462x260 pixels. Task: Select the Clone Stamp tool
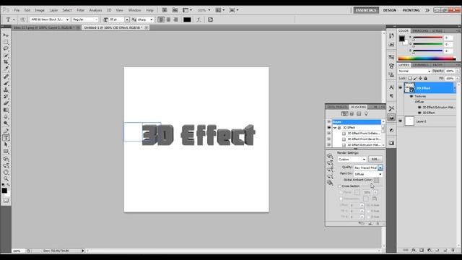tap(6, 90)
